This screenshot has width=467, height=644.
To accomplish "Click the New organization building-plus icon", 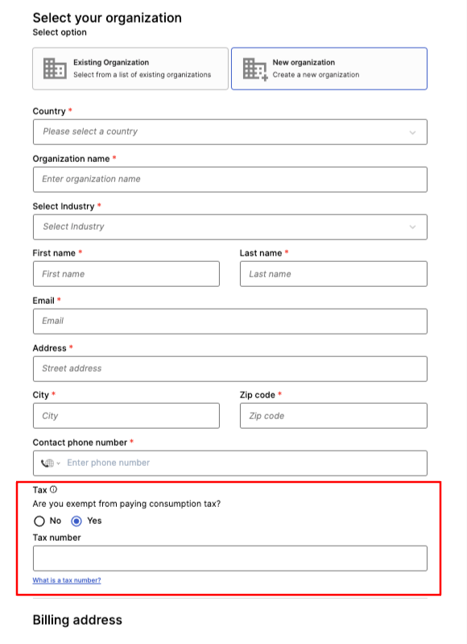I will point(255,69).
